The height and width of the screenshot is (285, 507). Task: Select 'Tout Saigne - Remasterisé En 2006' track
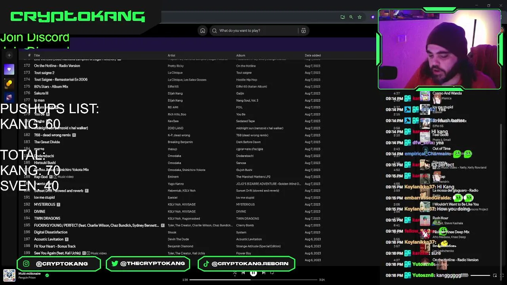61,80
